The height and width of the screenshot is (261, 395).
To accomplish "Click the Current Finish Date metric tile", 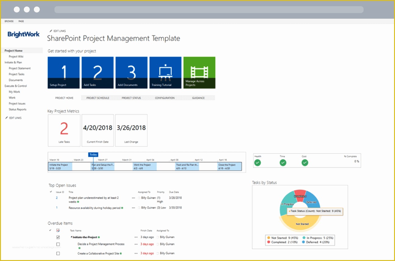I will coord(98,131).
